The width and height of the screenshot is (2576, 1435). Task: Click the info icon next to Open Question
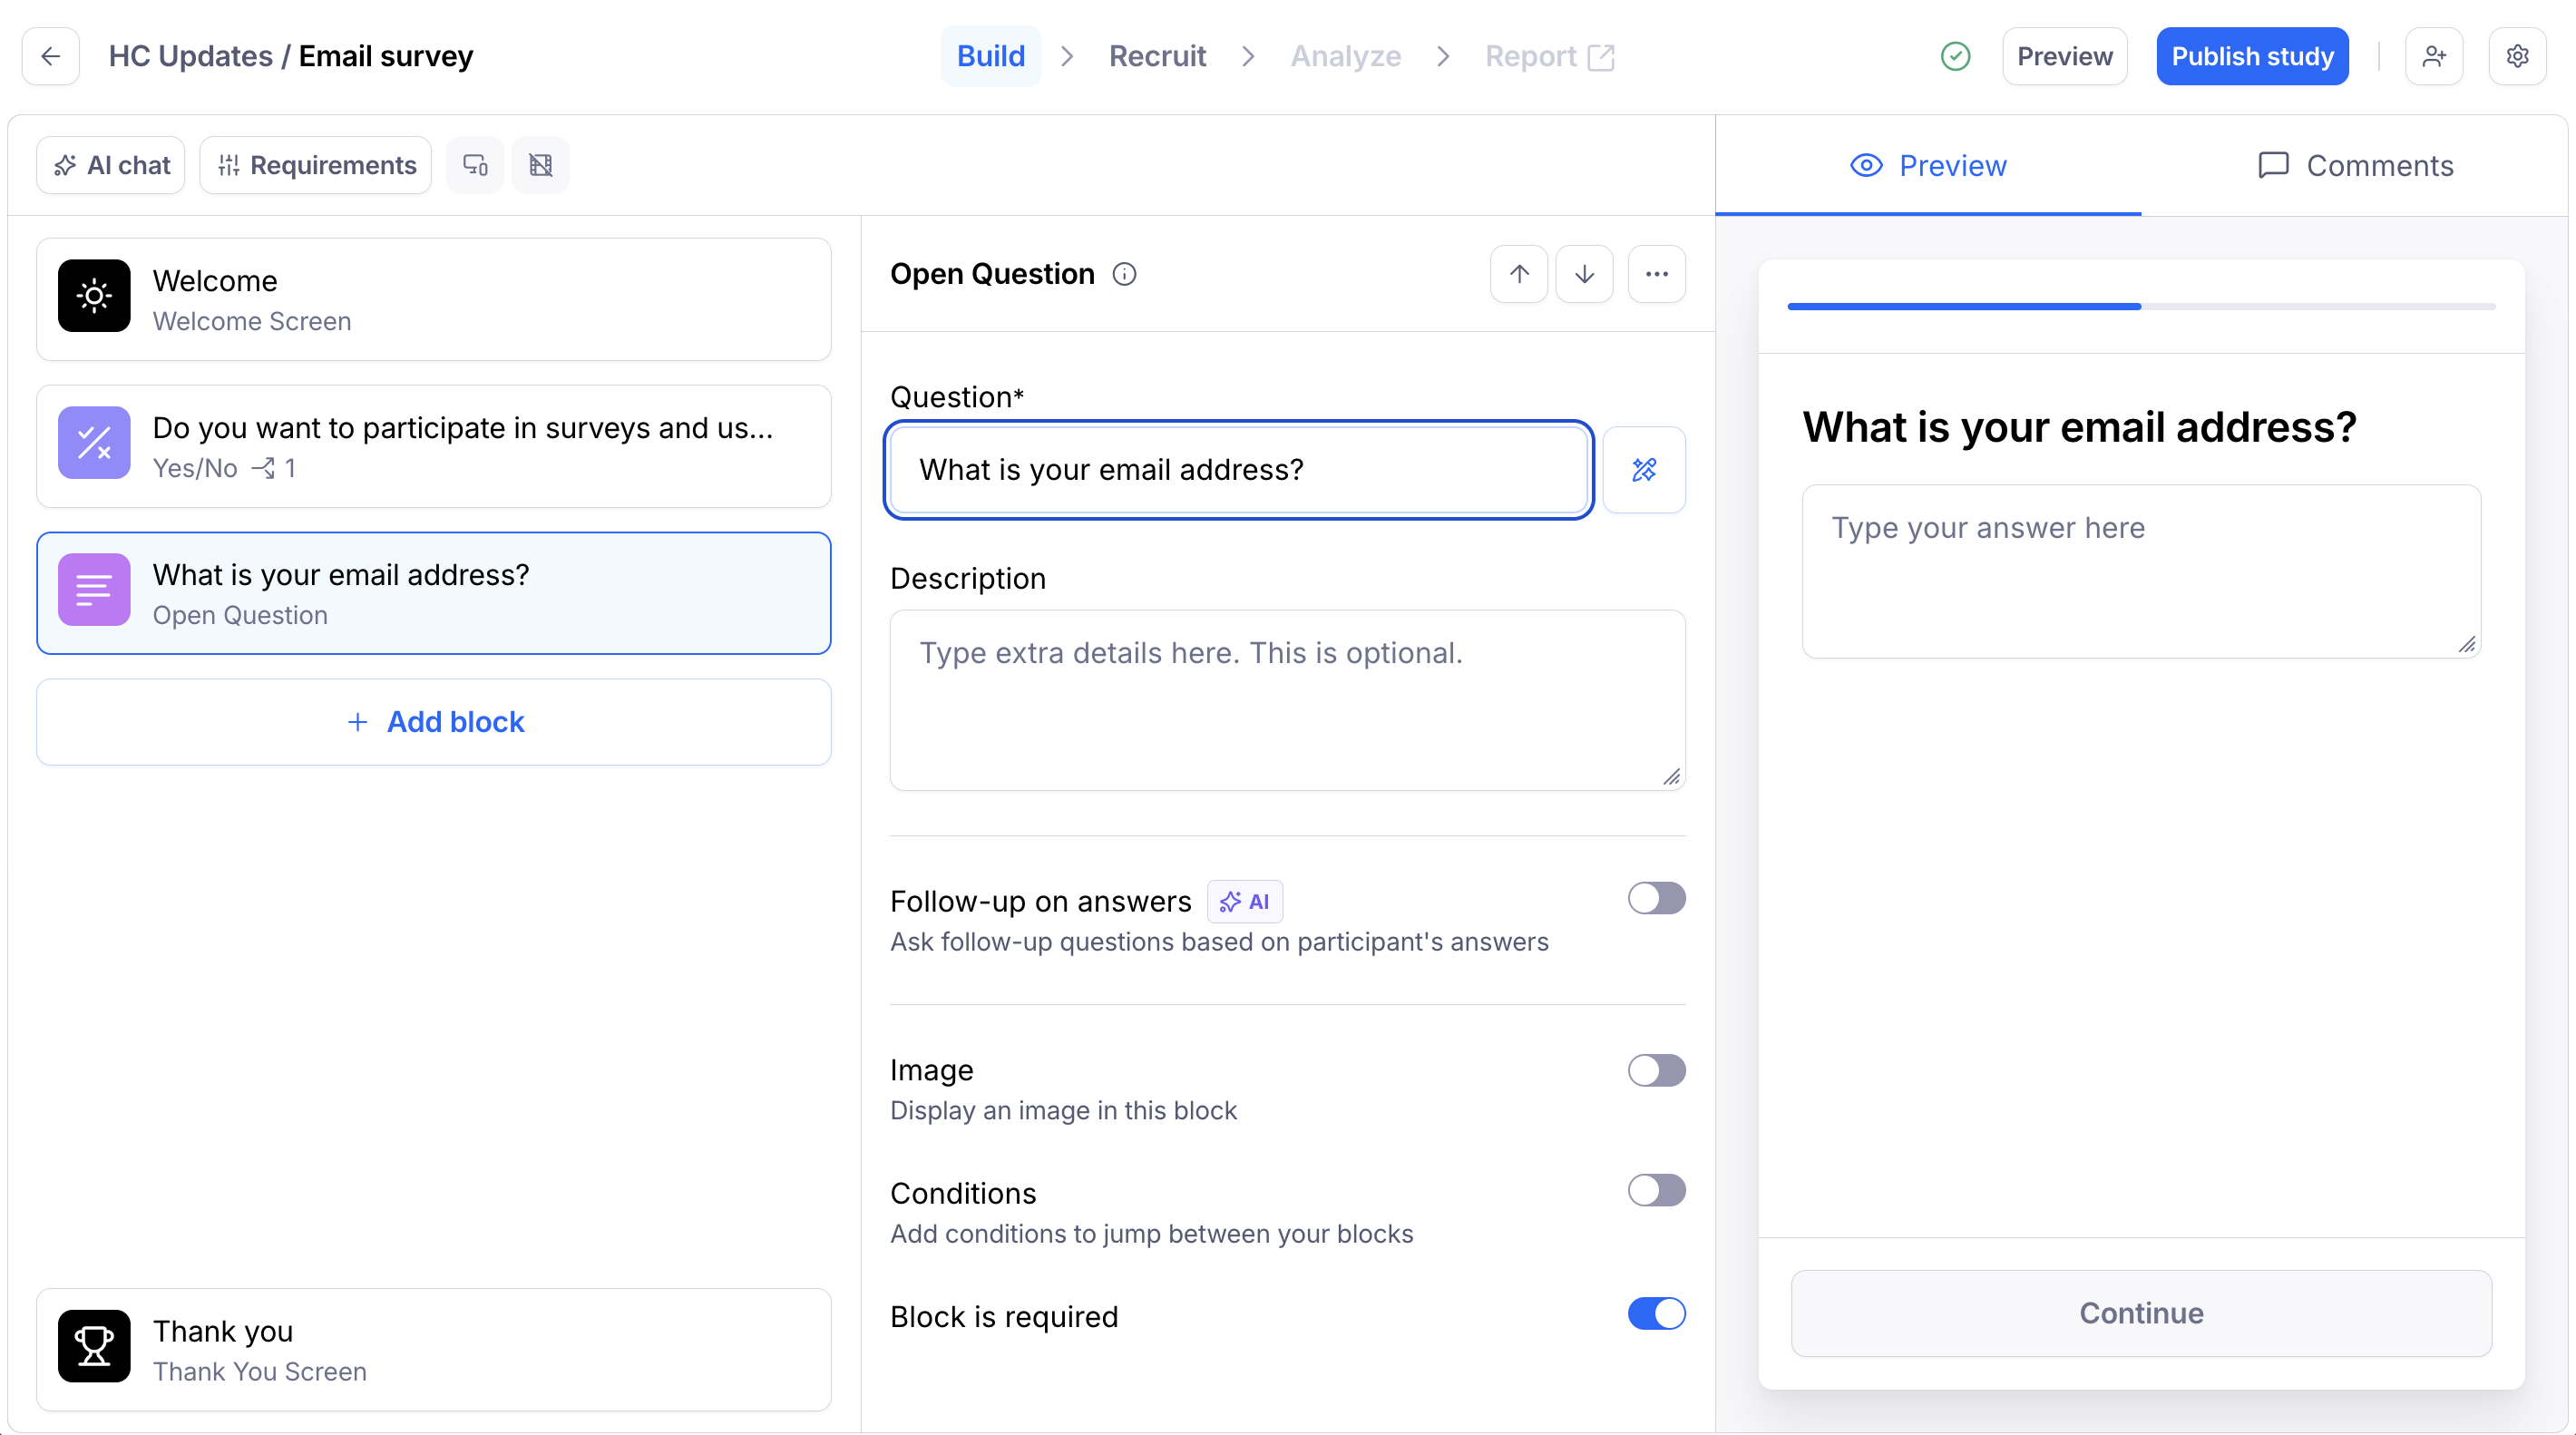1124,274
